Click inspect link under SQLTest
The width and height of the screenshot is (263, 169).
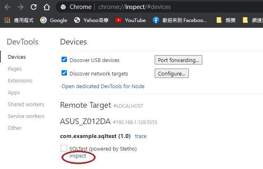coord(78,156)
